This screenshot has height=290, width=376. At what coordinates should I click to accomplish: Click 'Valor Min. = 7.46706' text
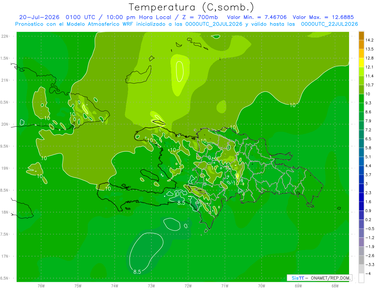257,17
